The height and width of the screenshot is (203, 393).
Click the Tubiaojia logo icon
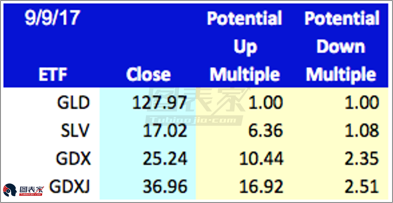coord(23,190)
